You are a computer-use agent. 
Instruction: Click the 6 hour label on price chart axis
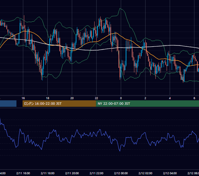(194, 98)
